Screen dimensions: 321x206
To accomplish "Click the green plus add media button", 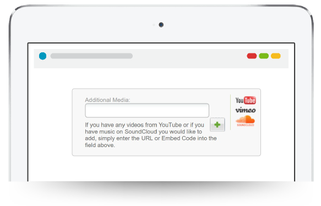I will pyautogui.click(x=217, y=124).
